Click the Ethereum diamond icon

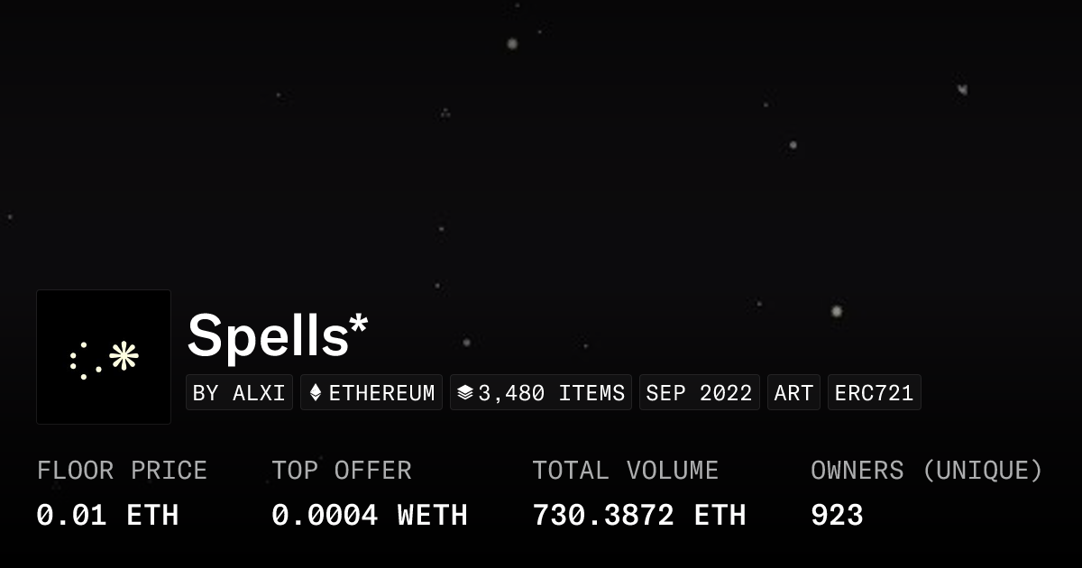[x=316, y=393]
